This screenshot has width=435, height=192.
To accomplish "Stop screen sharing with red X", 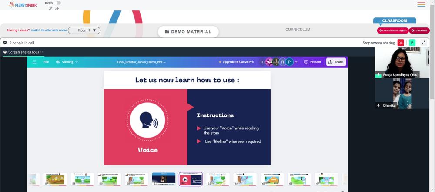I will tap(401, 43).
